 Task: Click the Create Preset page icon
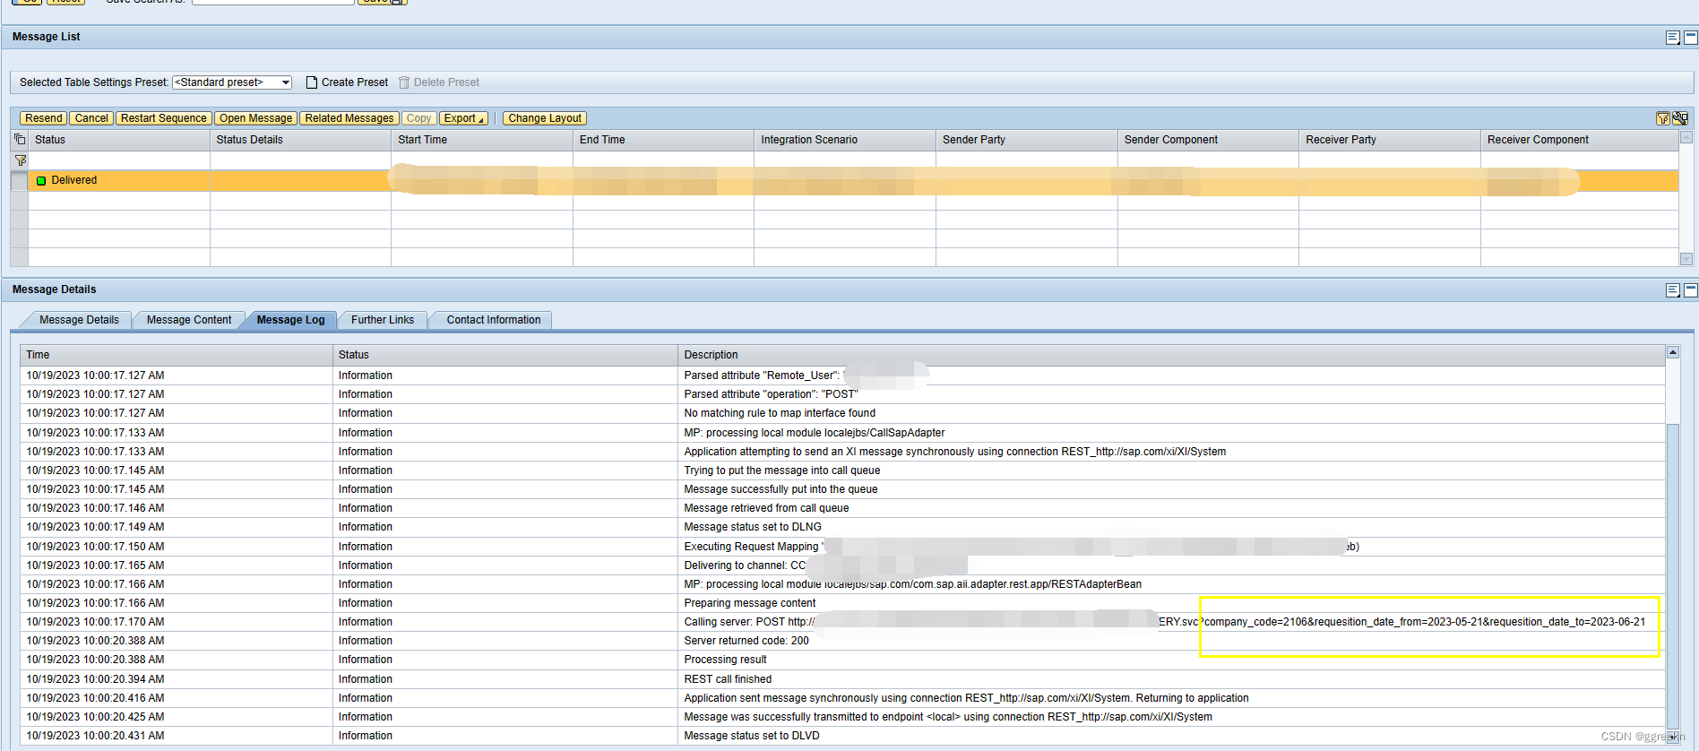(312, 82)
